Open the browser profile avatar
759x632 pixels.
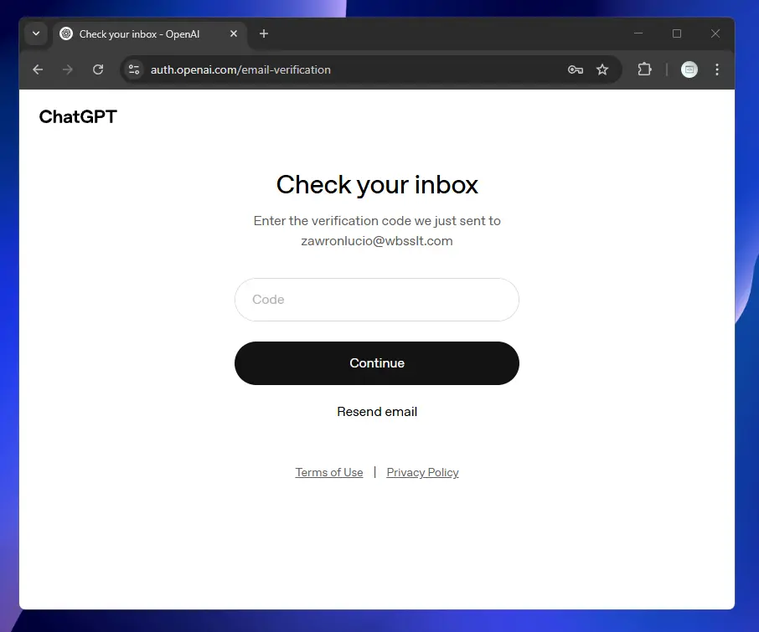689,69
